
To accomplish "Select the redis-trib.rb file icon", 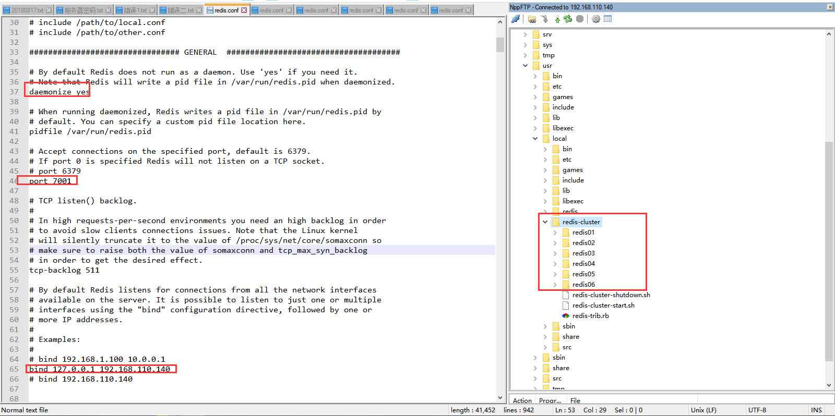I will (x=566, y=316).
